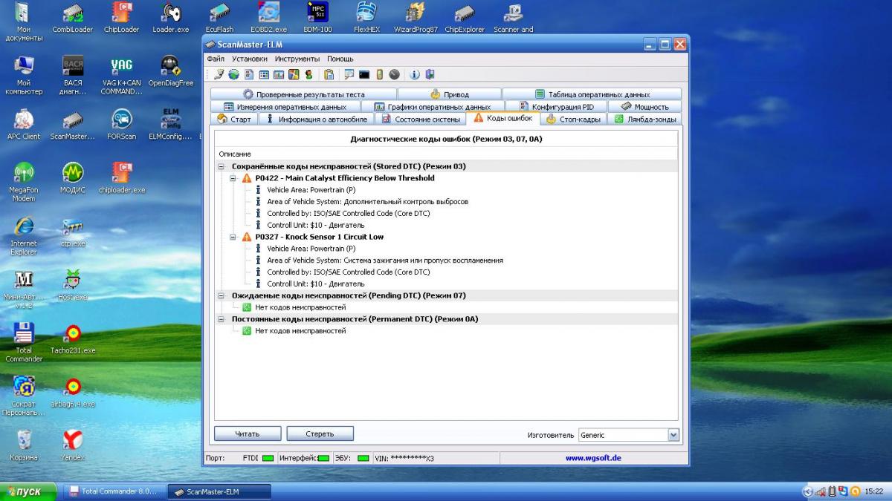Click the Читать button
Viewport: 892px width, 501px height.
click(x=248, y=433)
